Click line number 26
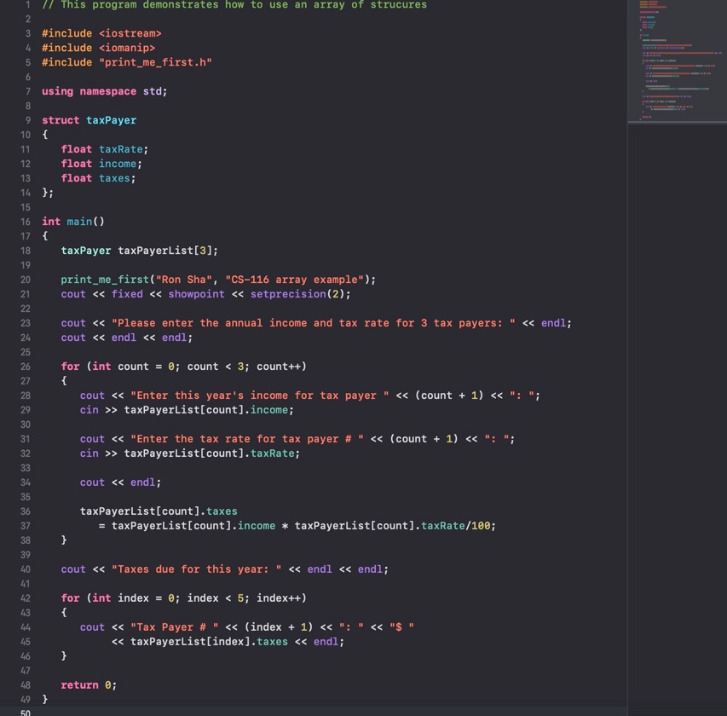The image size is (727, 716). tap(26, 366)
